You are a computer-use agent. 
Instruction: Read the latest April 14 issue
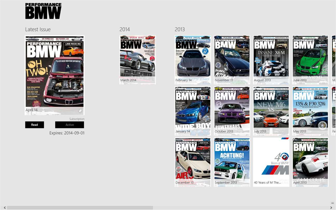click(x=34, y=125)
